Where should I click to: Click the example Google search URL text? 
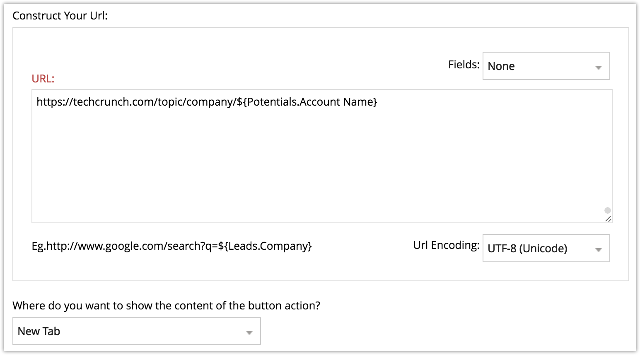tap(171, 246)
